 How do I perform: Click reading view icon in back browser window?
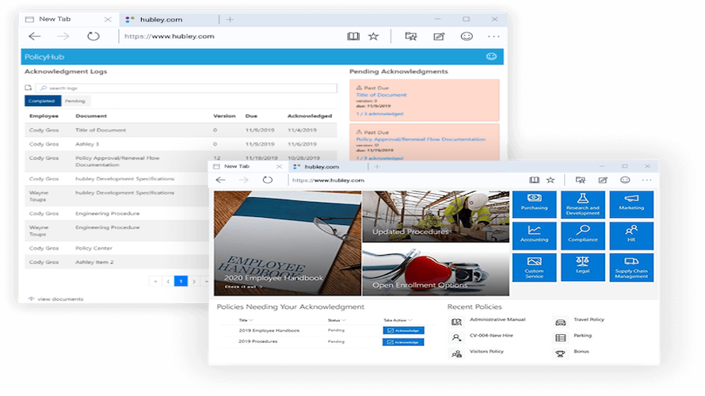(353, 36)
